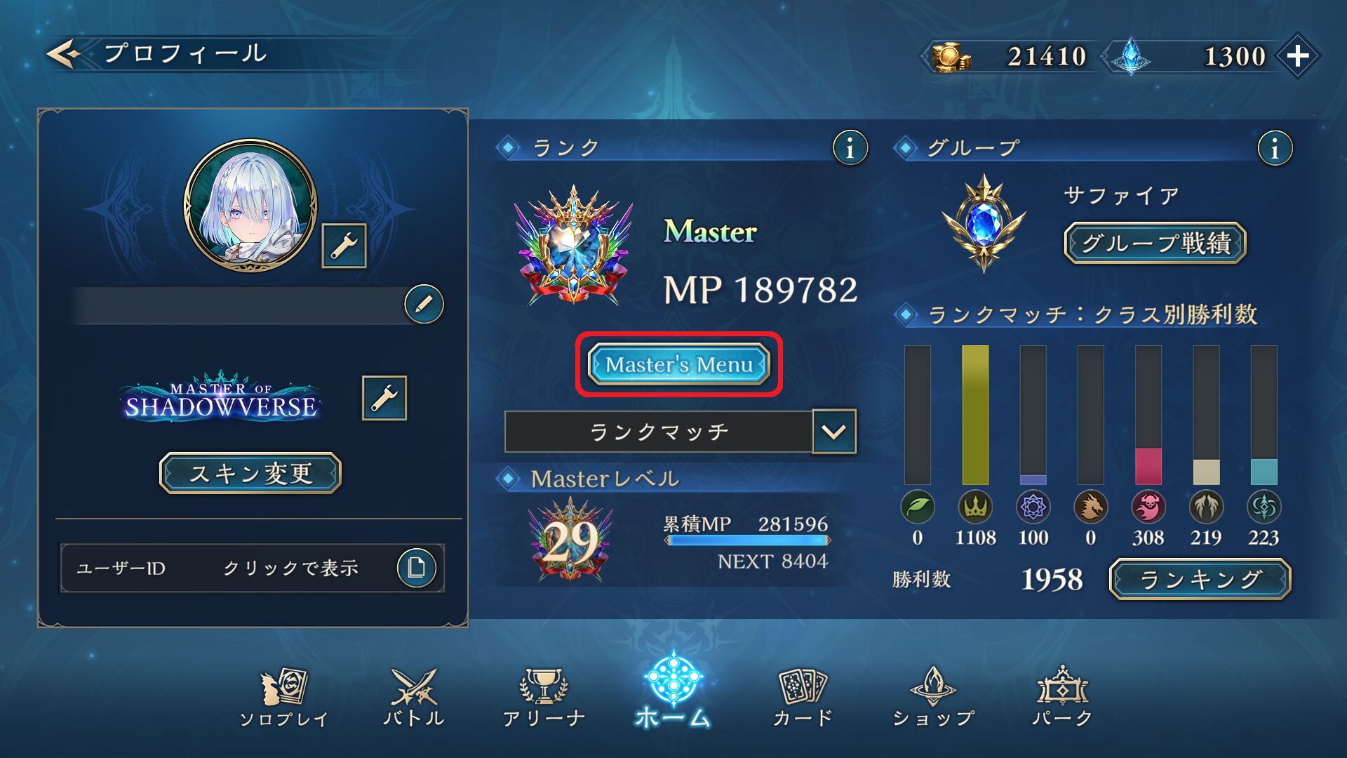Screen dimensions: 1347x758
Task: Click the スキン変更 button
Action: coord(250,473)
